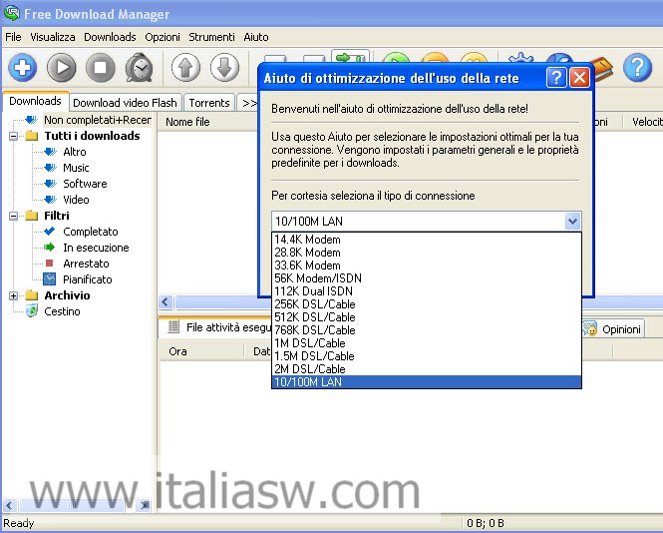Switch to the Torrents tab
This screenshot has width=663, height=533.
(209, 103)
